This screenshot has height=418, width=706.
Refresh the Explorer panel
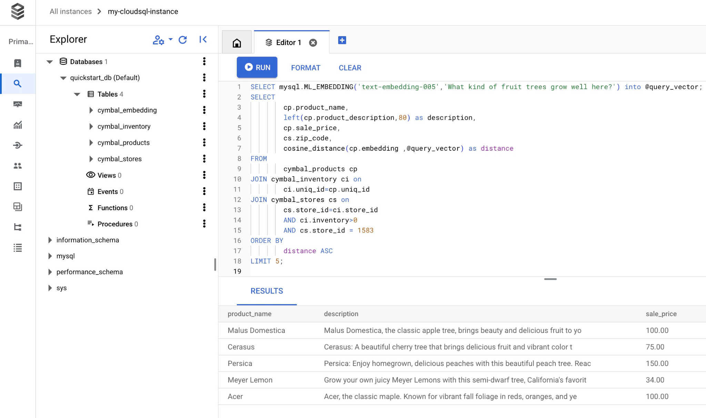(183, 40)
